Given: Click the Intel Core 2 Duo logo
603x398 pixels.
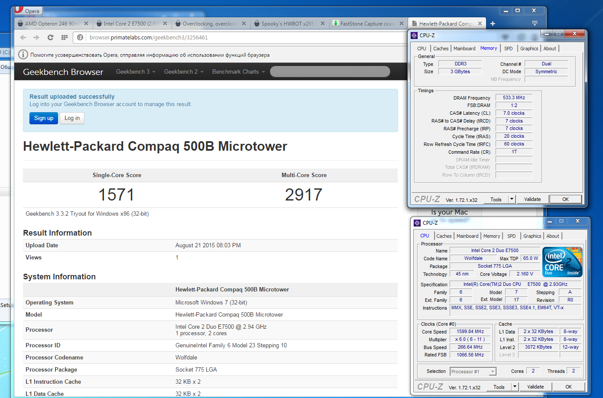Looking at the screenshot, I should 562,262.
